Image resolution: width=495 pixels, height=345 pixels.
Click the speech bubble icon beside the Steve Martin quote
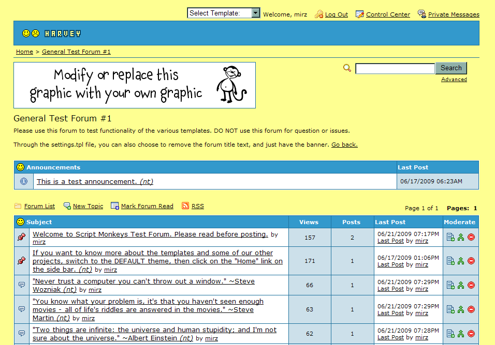click(x=21, y=309)
